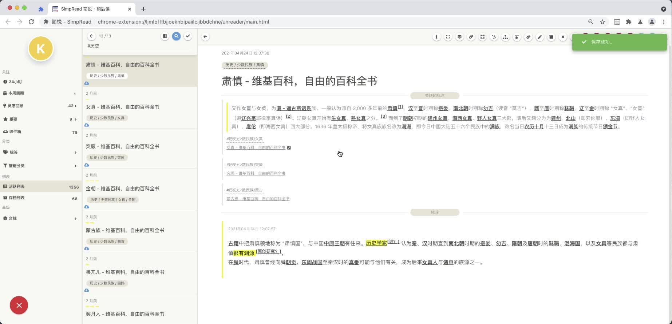The height and width of the screenshot is (324, 672).
Task: Click the archive box icon
Action: point(551,37)
